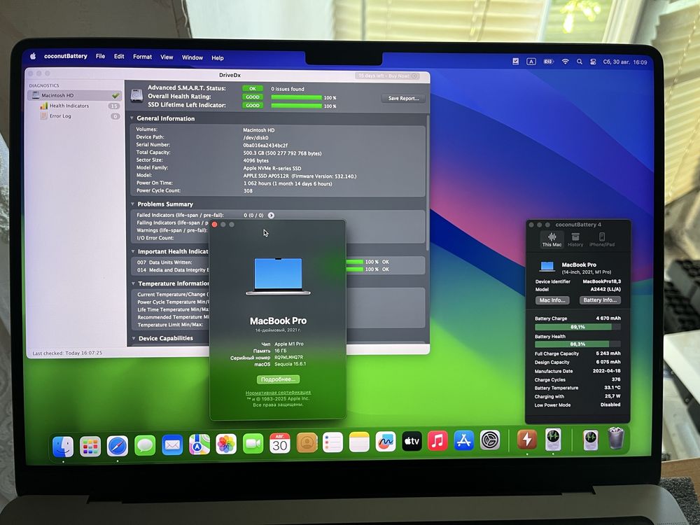
Task: Open Maps from the Dock
Action: click(x=199, y=444)
